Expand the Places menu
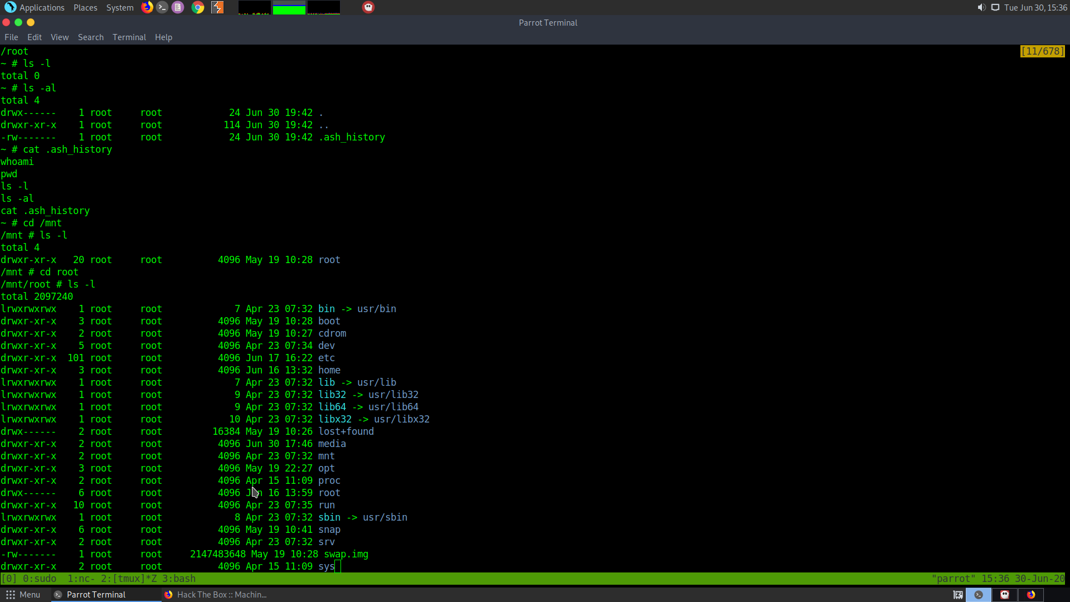This screenshot has height=602, width=1070. pyautogui.click(x=85, y=7)
